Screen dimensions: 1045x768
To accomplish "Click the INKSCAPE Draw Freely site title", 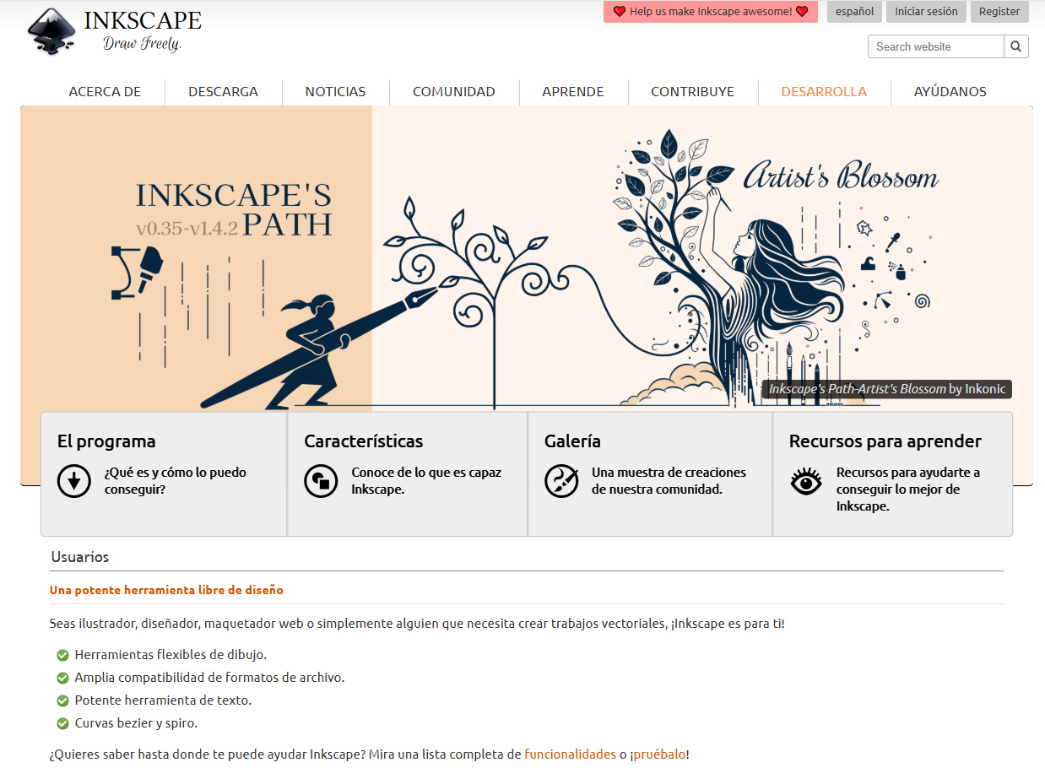I will pos(143,30).
